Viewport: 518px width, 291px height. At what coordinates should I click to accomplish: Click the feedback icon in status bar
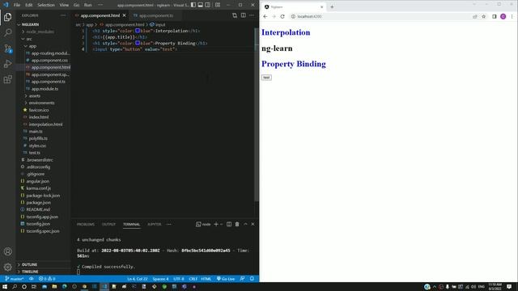(x=243, y=279)
